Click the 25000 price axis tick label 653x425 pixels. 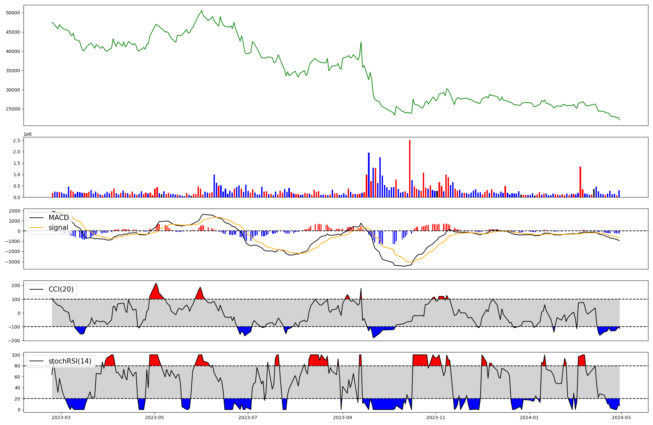[13, 109]
